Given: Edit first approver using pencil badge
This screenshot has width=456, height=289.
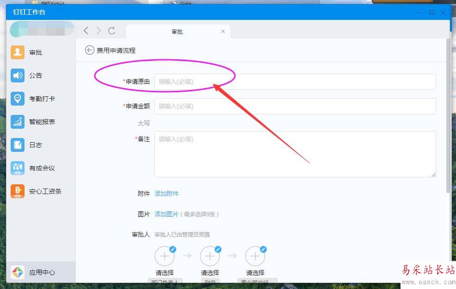Looking at the screenshot, I should click(x=173, y=249).
